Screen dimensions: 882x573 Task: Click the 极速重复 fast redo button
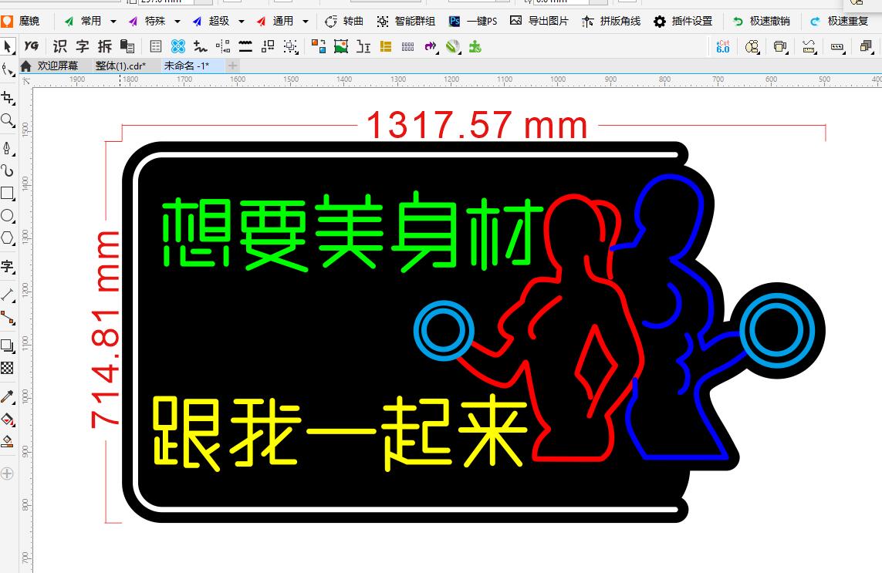pos(839,21)
